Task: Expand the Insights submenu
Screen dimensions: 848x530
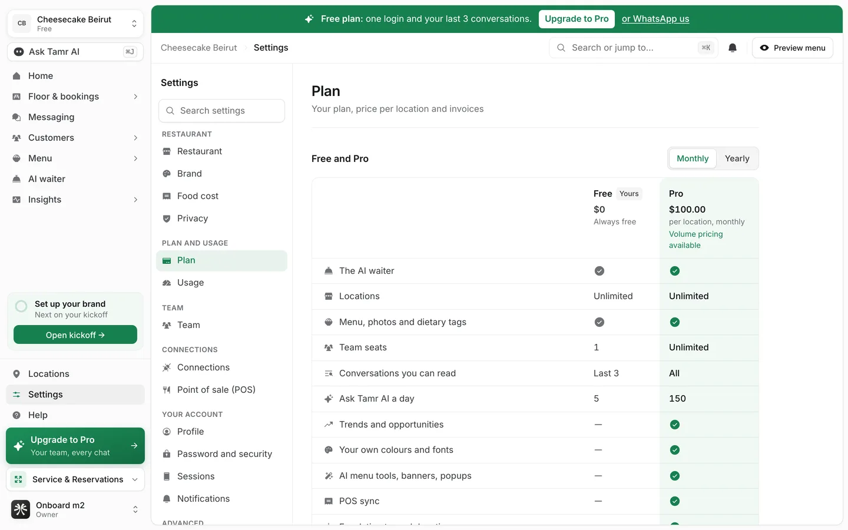Action: (135, 200)
